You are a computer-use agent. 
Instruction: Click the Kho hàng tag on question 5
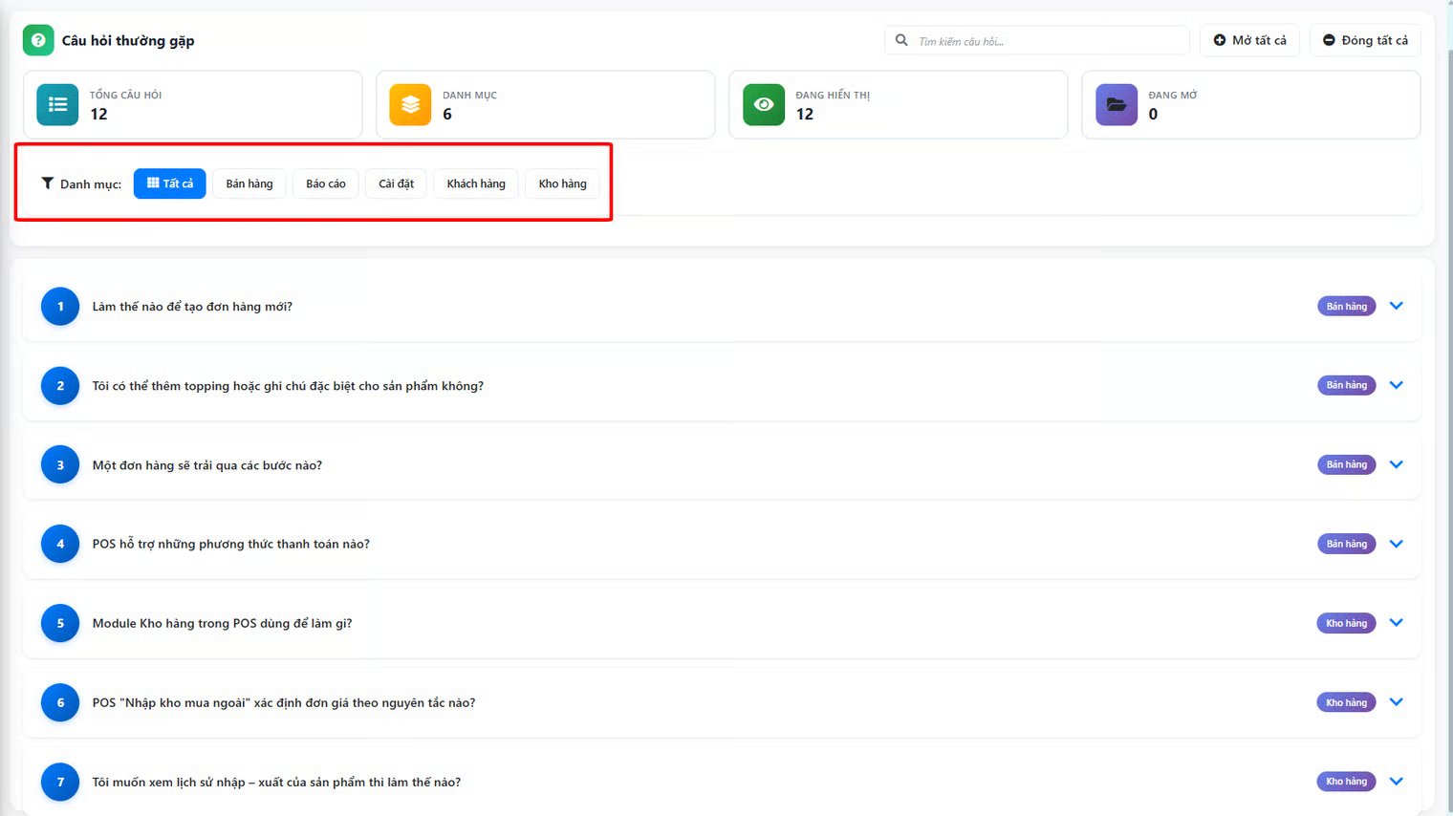tap(1346, 623)
